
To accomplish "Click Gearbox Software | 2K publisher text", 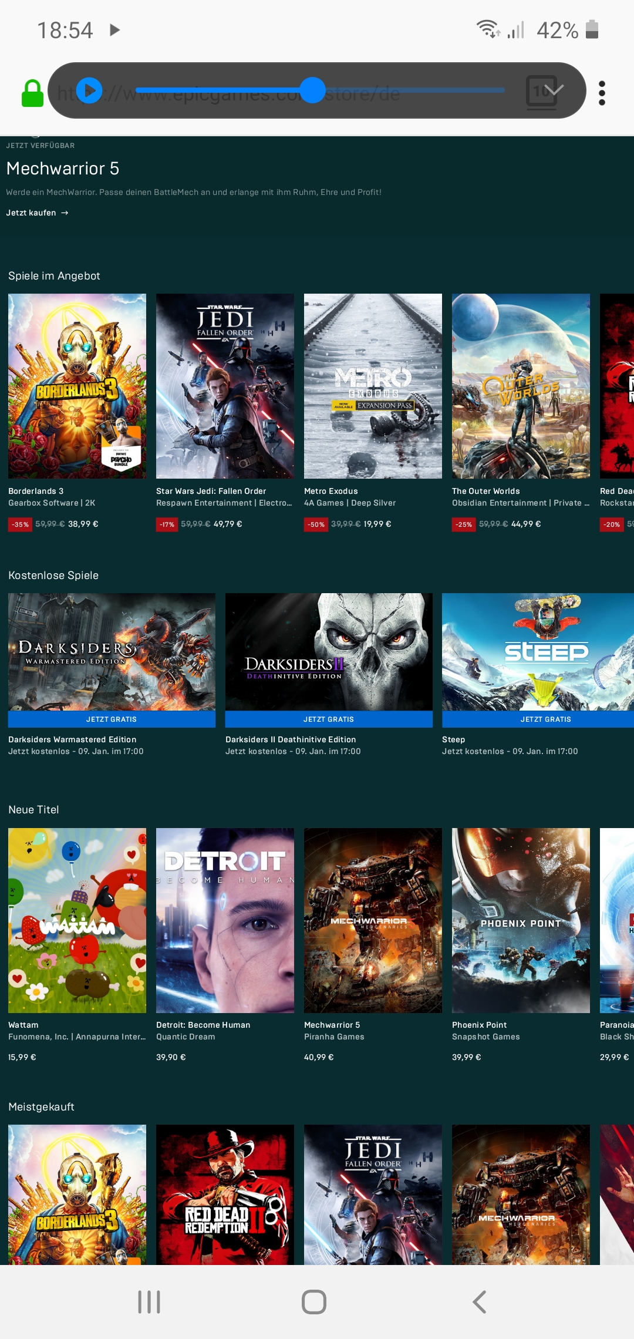I will [x=52, y=503].
